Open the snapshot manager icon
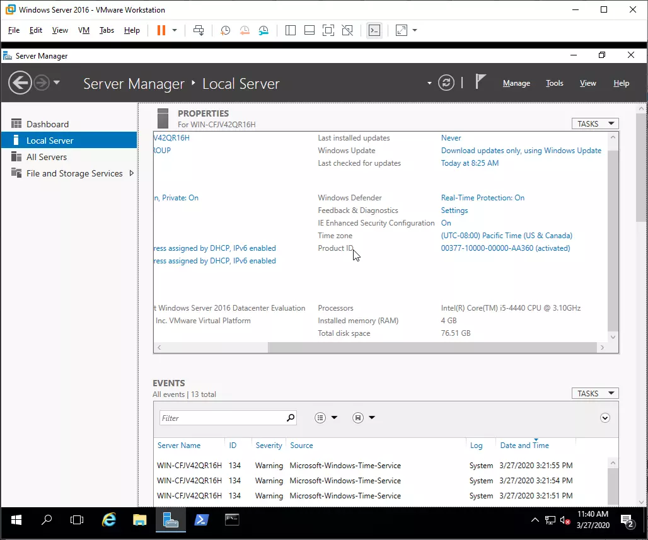Image resolution: width=648 pixels, height=540 pixels. pyautogui.click(x=263, y=30)
